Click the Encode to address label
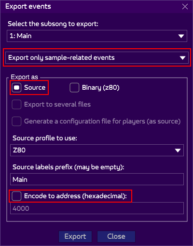 pyautogui.click(x=75, y=196)
